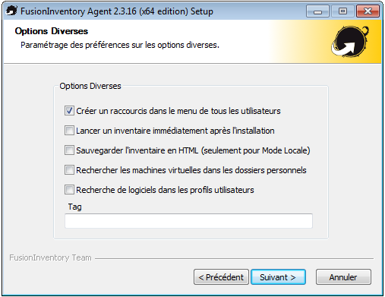385x297 pixels.
Task: Minimize the Setup window
Action: [317, 11]
